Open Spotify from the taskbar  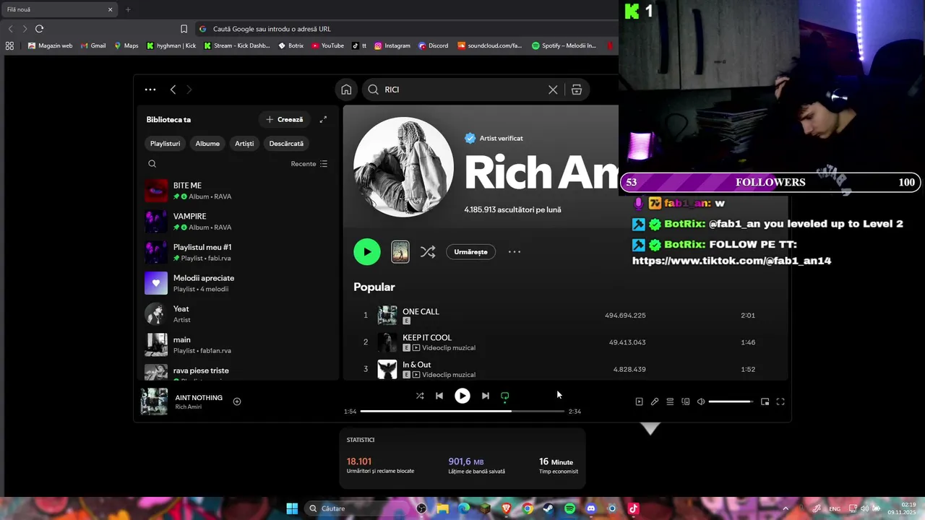click(x=569, y=508)
